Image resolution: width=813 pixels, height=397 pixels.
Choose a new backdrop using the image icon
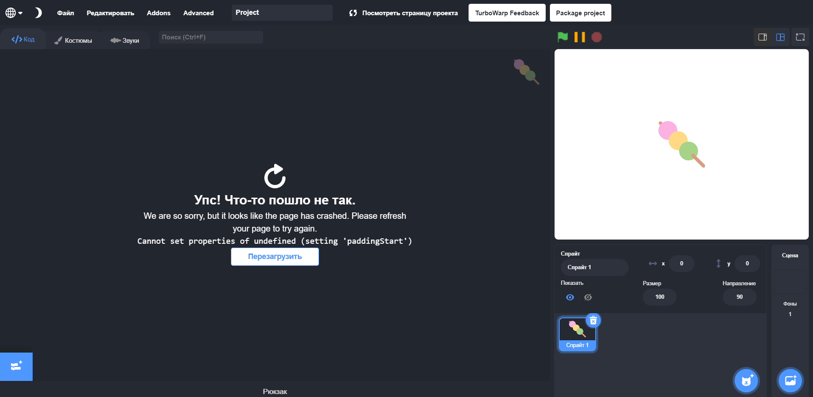(790, 380)
